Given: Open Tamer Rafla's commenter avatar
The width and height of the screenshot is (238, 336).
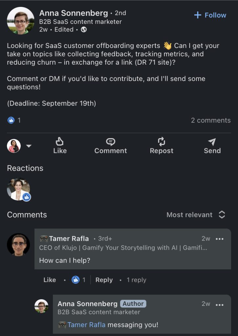Looking at the screenshot, I should click(x=18, y=245).
